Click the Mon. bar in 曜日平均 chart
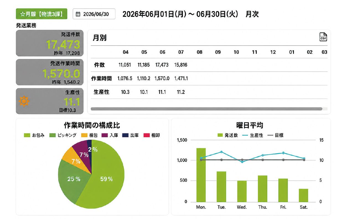Image resolution: width=347 pixels, height=219 pixels. (201, 175)
